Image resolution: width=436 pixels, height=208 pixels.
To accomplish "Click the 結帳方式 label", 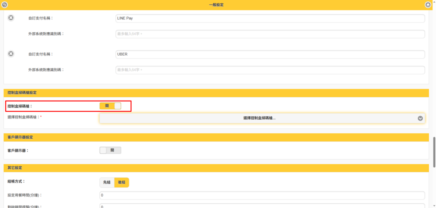I will tap(17, 181).
